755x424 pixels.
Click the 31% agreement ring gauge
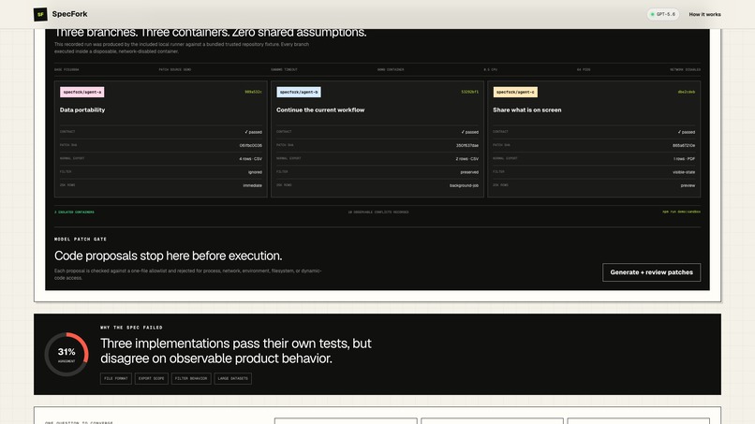click(67, 354)
